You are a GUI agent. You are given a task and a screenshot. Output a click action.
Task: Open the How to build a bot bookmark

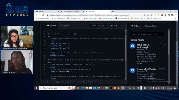pyautogui.click(x=154, y=19)
